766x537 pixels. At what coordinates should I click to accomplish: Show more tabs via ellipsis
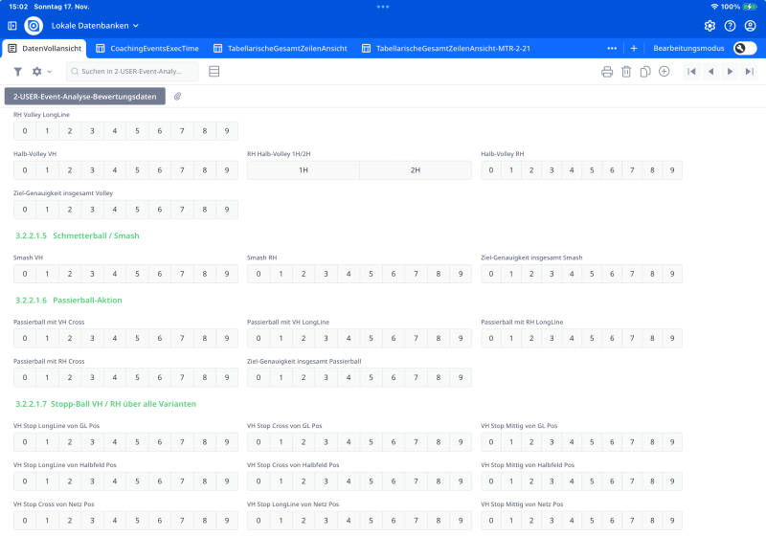click(x=612, y=48)
